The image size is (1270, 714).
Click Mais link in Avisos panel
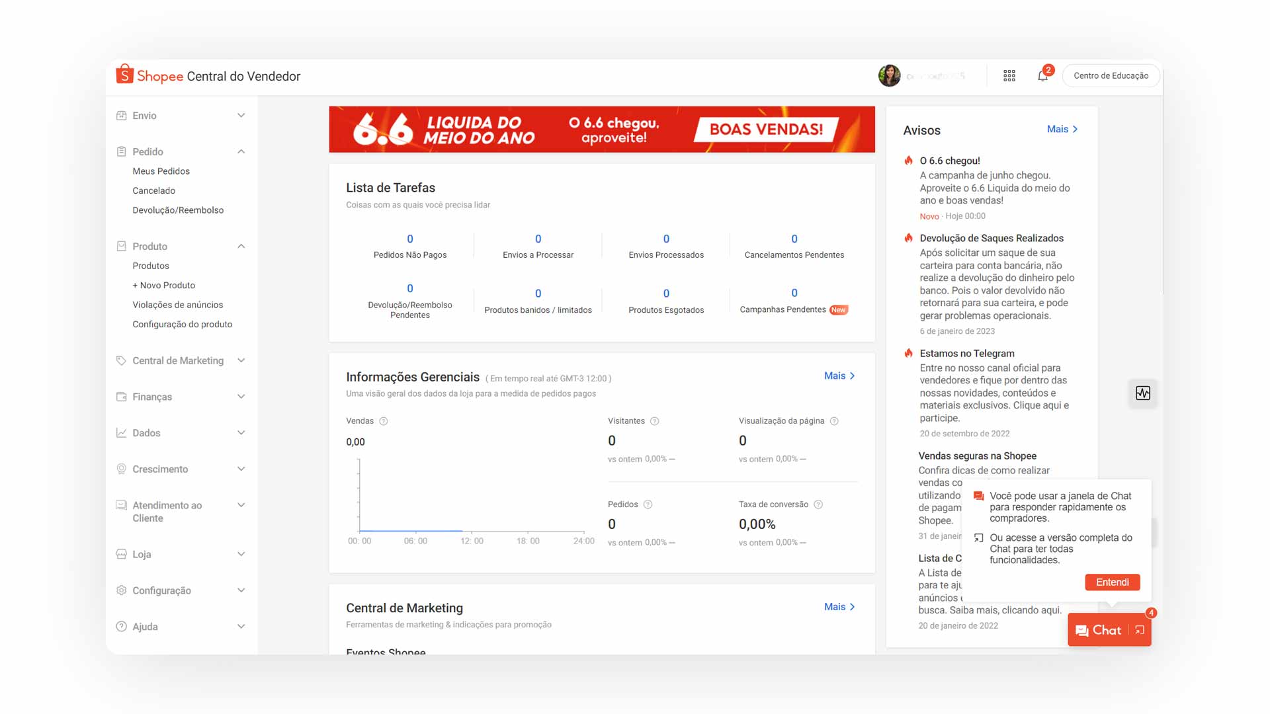click(1062, 130)
